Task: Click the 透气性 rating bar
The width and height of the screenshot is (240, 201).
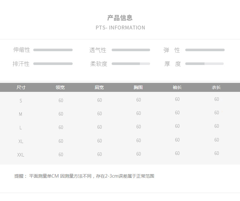Action: coord(131,50)
